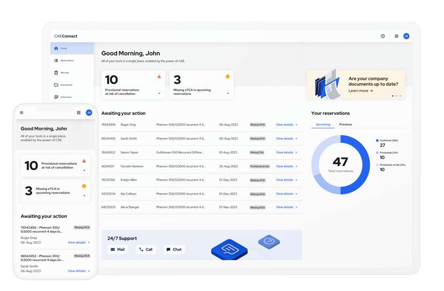Click the Provisional, at risk legend swatch
This screenshot has width=444, height=291.
(377, 165)
